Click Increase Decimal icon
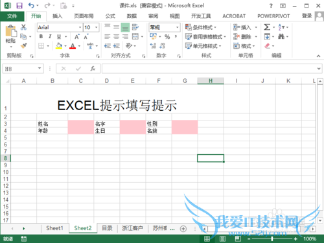The height and width of the screenshot is (243, 324). click(153, 45)
